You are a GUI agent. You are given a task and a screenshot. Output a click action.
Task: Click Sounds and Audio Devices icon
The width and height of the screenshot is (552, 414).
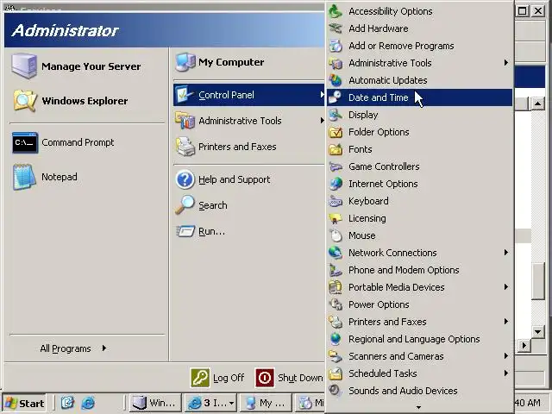coord(336,391)
